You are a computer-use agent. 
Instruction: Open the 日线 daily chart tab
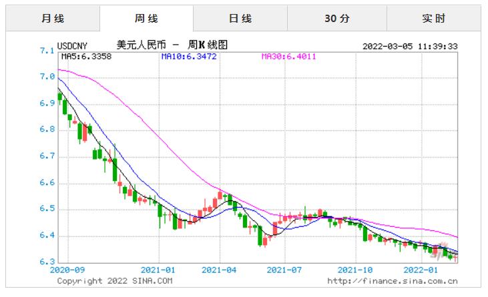[x=240, y=19]
